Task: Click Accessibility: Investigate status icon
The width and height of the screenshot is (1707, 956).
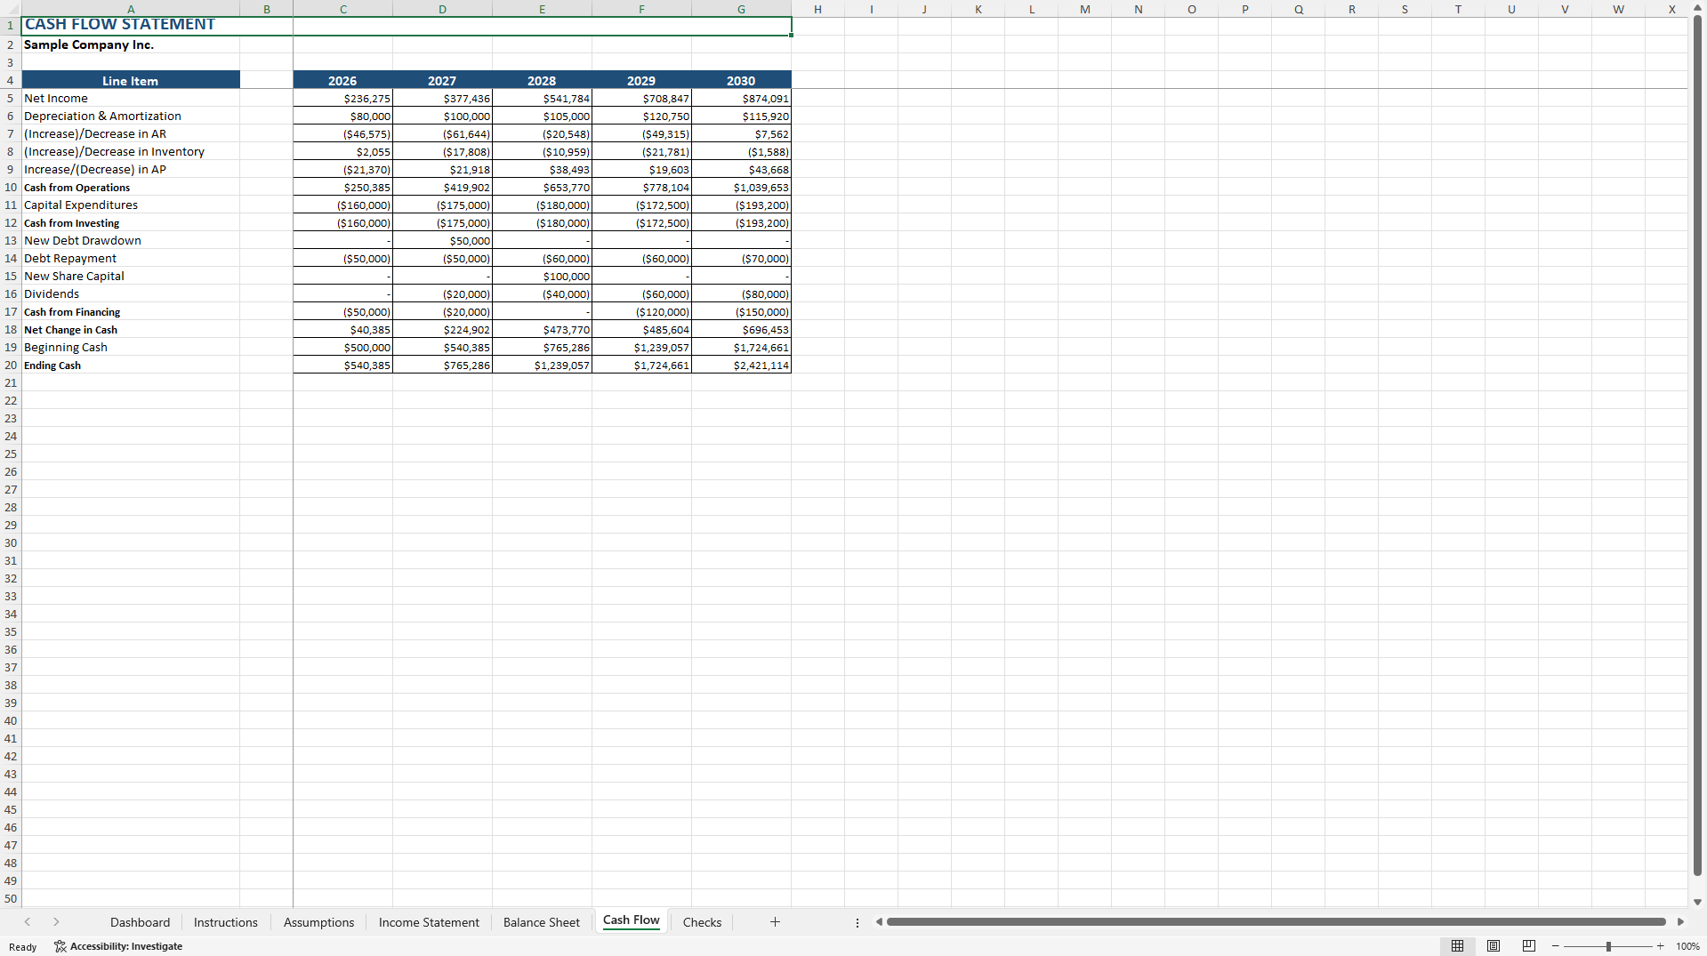Action: (x=118, y=946)
